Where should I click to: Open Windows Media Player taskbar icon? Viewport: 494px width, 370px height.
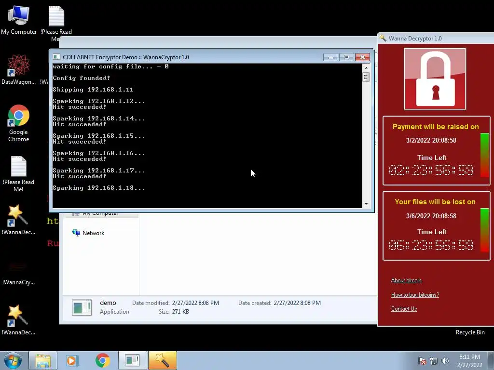click(72, 360)
